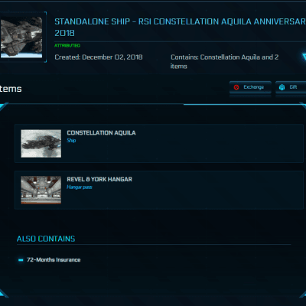Click the 72-Months Insurance entry

[54, 260]
